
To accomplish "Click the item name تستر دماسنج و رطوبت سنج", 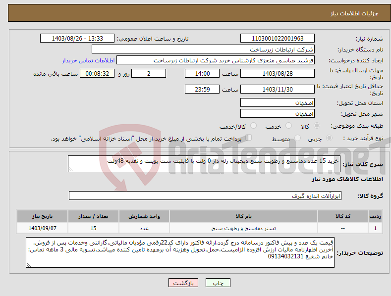I will (243, 228).
